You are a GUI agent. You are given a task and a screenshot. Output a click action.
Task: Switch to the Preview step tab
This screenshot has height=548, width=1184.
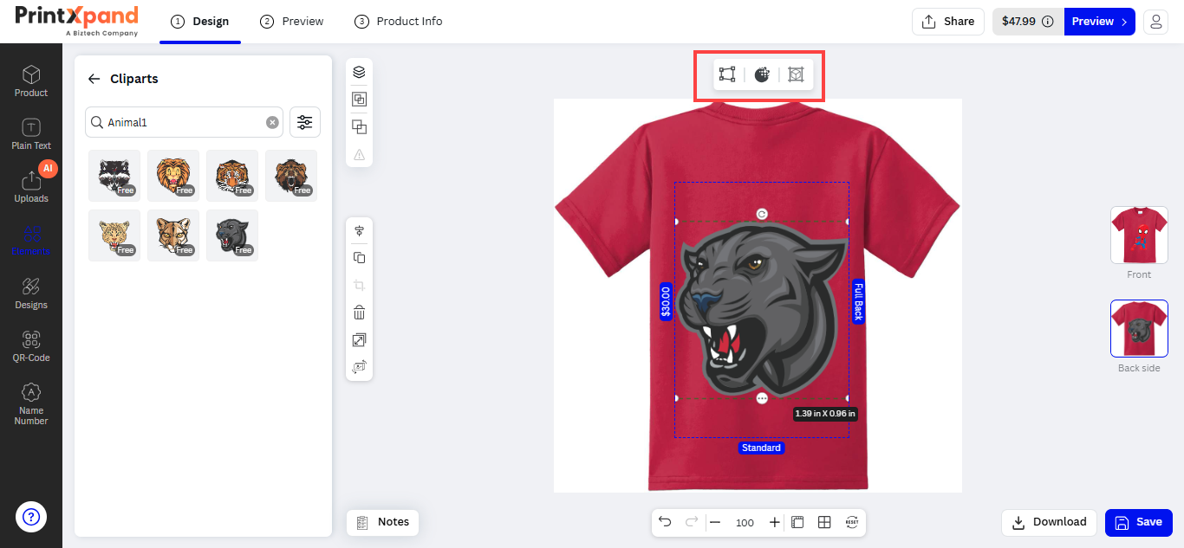[292, 22]
